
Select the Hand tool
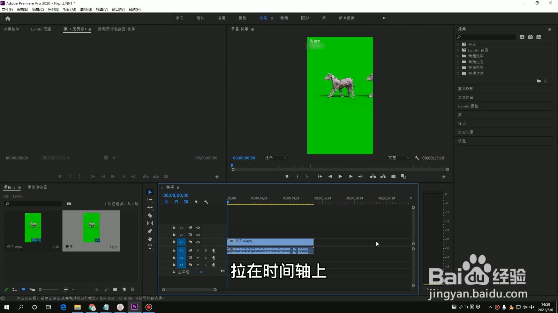point(150,239)
